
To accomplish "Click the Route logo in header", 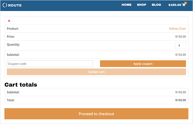I will 12,5.
